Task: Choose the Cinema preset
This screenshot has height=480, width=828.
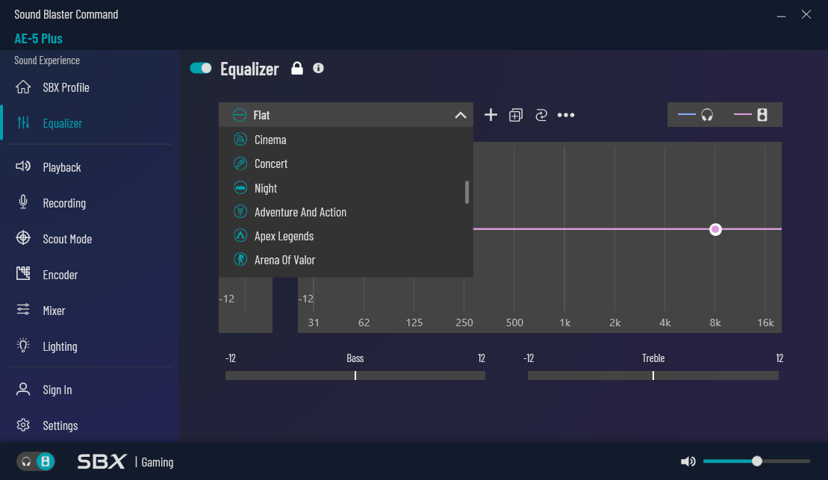Action: (x=346, y=140)
